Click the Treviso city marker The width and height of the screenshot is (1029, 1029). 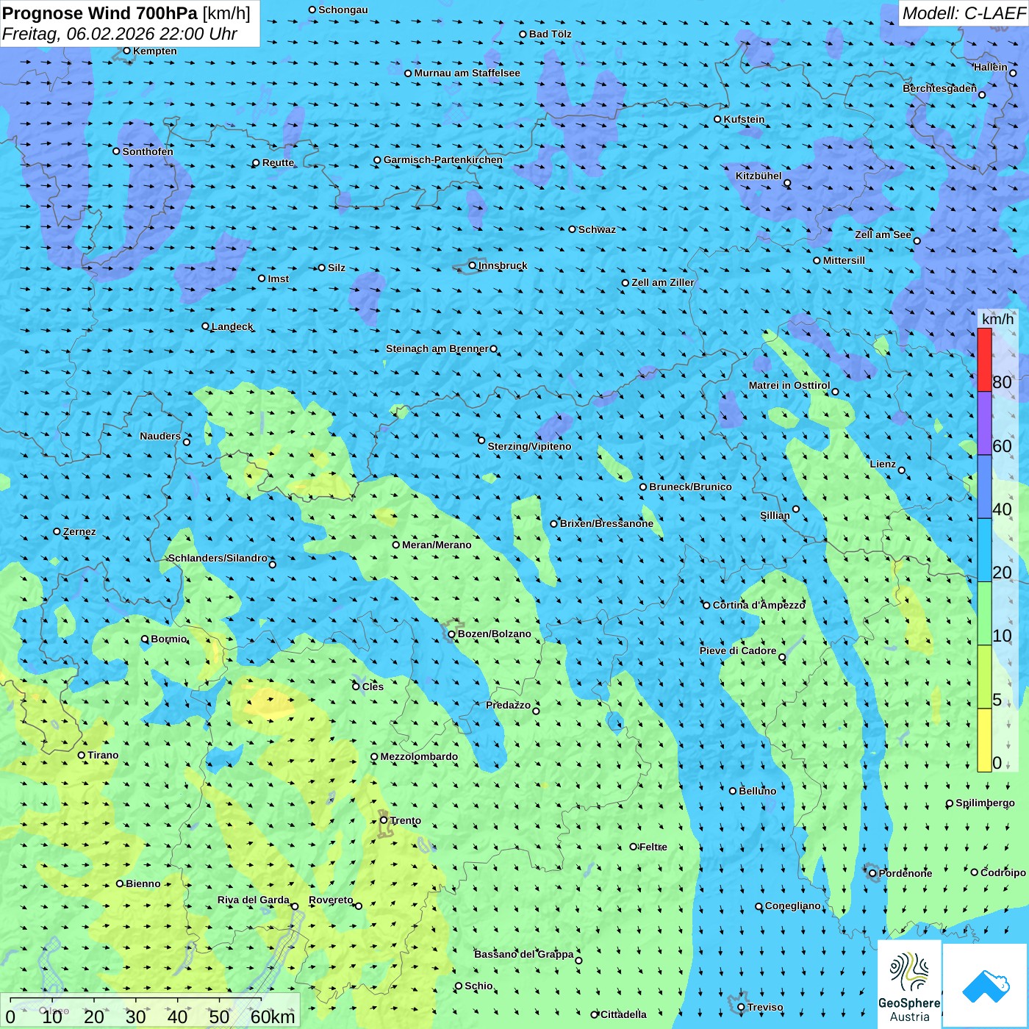[x=741, y=1007]
